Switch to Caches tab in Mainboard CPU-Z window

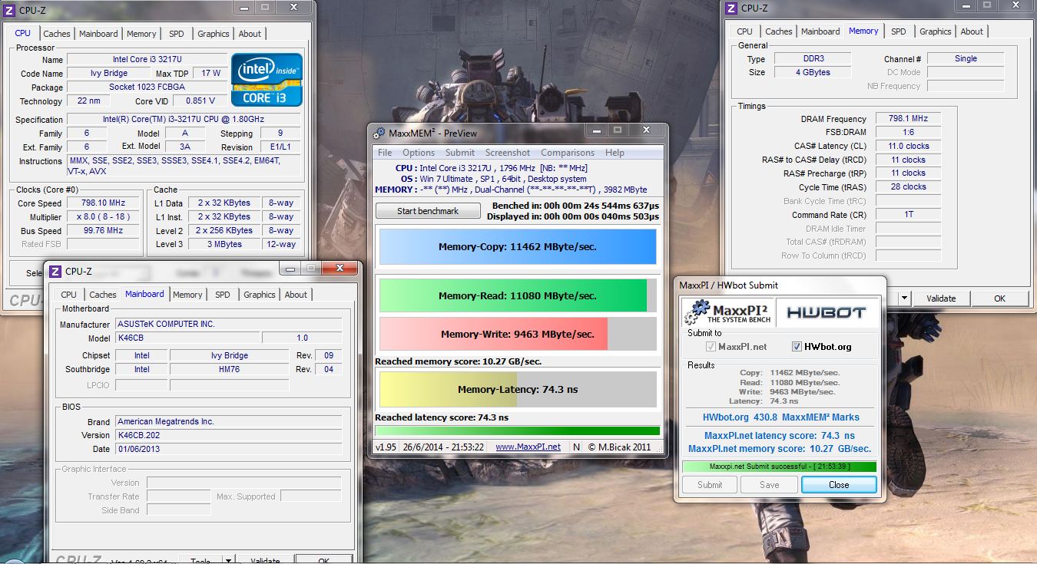[103, 295]
